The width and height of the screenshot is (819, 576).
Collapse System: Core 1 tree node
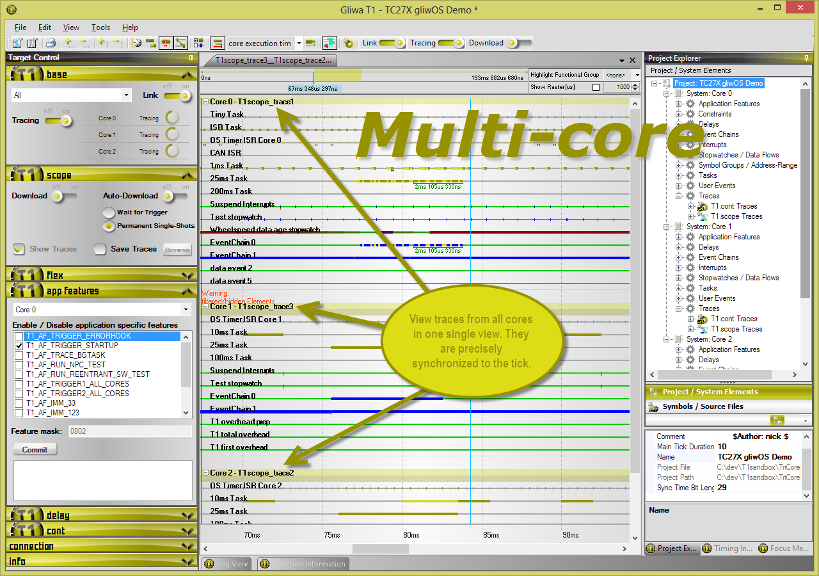667,227
